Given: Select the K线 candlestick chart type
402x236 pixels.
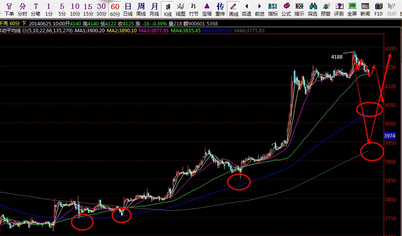Looking at the screenshot, I should (x=168, y=10).
